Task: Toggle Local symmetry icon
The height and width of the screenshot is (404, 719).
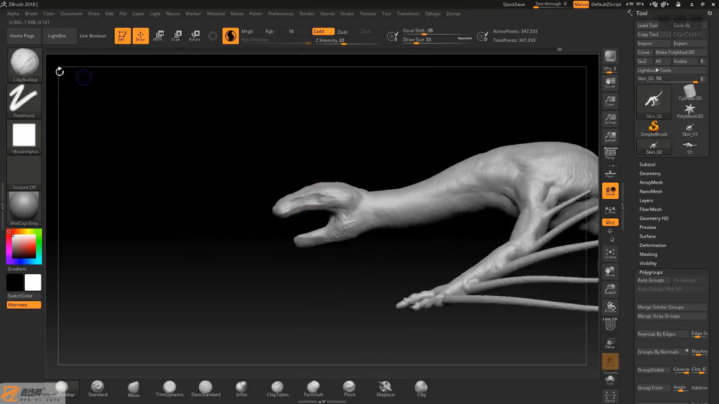Action: tap(610, 191)
